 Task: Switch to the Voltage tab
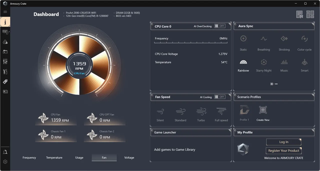[129, 158]
